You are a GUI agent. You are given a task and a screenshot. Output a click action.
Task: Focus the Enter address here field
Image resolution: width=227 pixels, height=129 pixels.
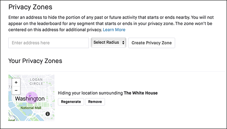49,43
